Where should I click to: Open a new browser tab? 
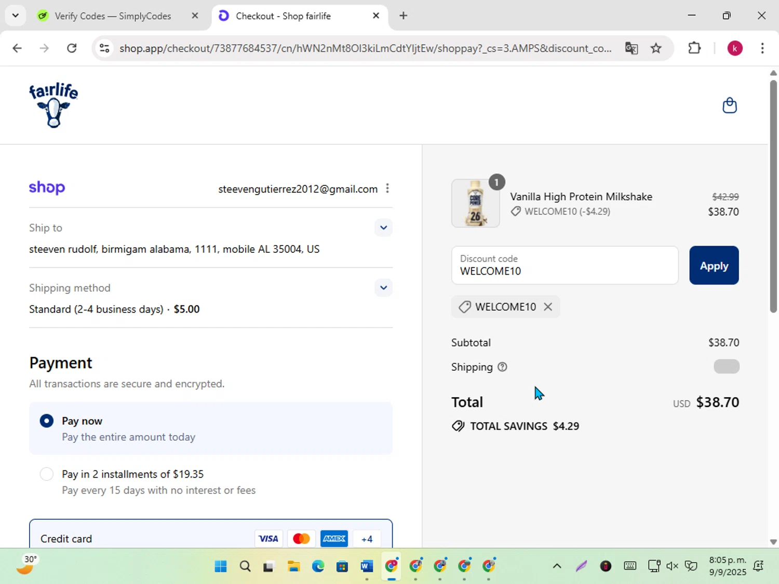[403, 16]
